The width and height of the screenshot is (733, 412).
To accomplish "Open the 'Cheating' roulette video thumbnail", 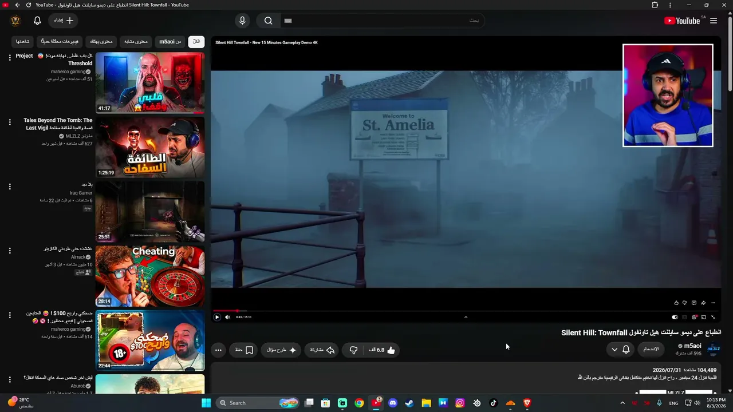I will [150, 276].
